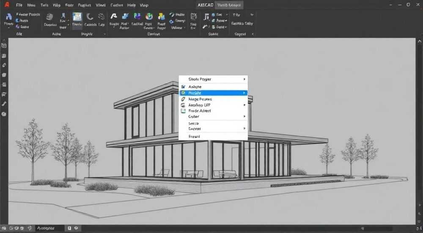Select the highlighted picture icon in ribbon
The height and width of the screenshot is (233, 423).
pos(77,17)
